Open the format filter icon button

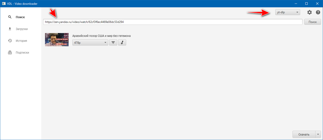(113, 43)
